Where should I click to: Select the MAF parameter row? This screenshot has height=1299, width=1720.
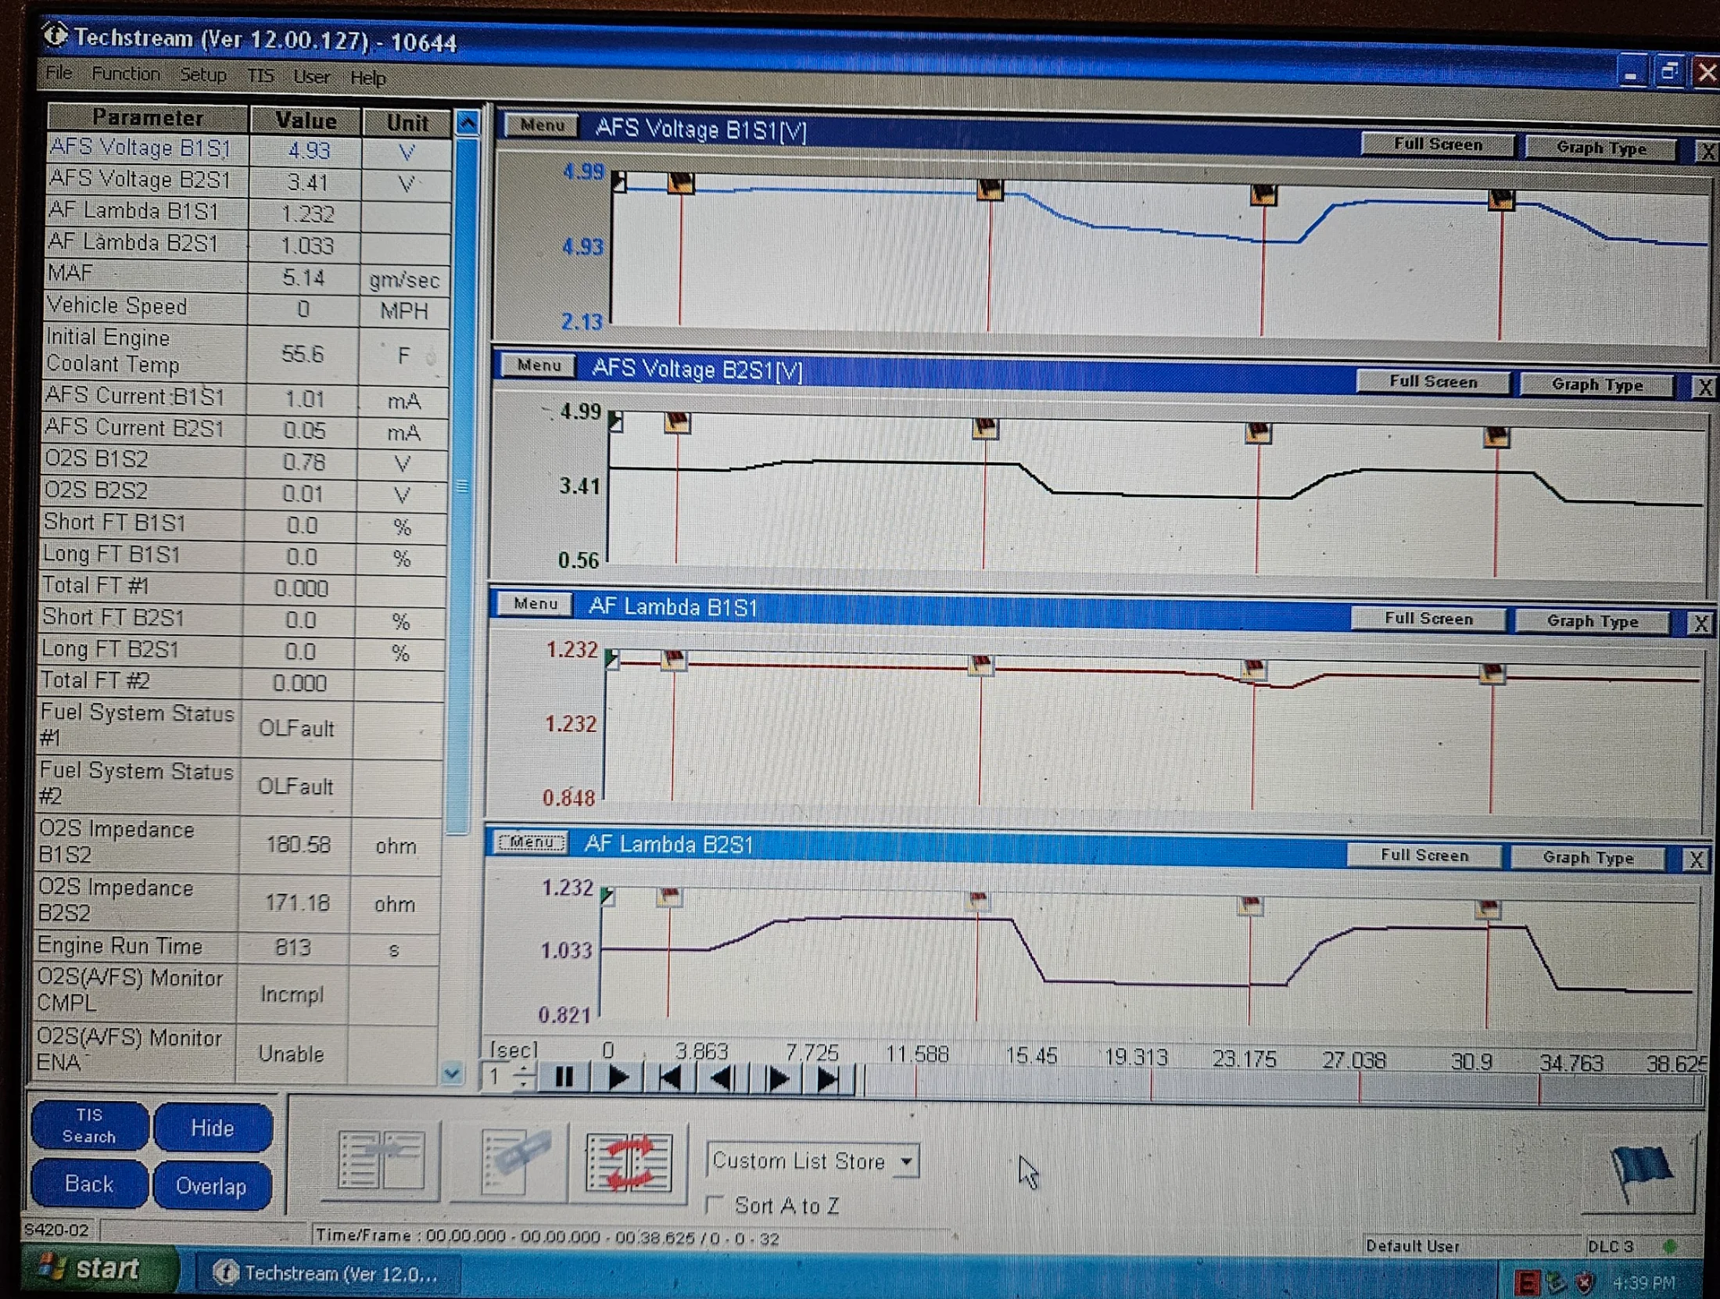pyautogui.click(x=247, y=277)
